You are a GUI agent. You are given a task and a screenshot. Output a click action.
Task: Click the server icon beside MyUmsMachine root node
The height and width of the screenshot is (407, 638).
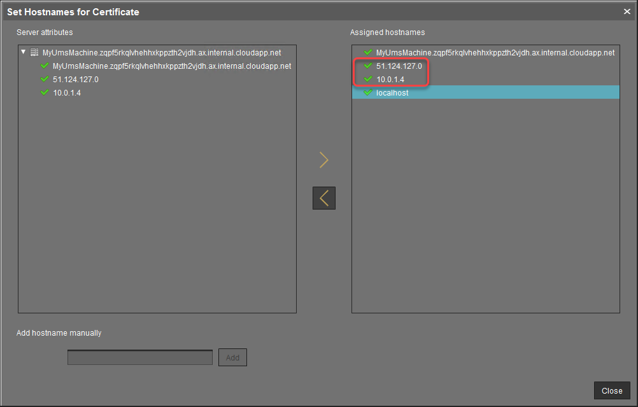tap(34, 53)
